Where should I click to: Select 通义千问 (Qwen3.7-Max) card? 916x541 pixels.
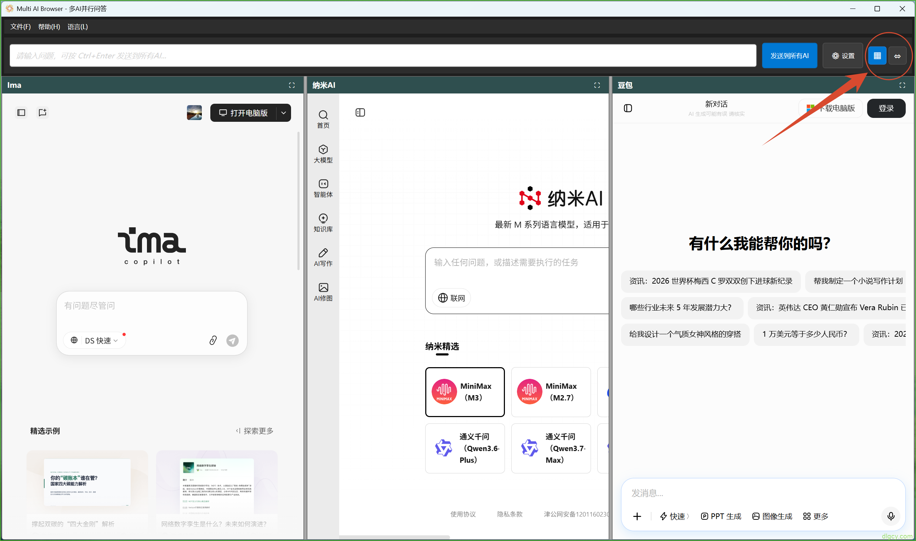coord(551,448)
